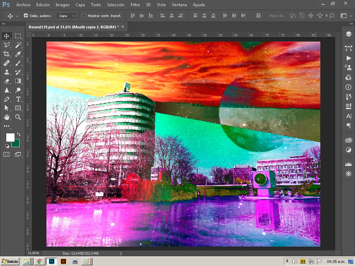Select the Polygonal Lasso tool
This screenshot has height=266, width=355.
coord(6,45)
